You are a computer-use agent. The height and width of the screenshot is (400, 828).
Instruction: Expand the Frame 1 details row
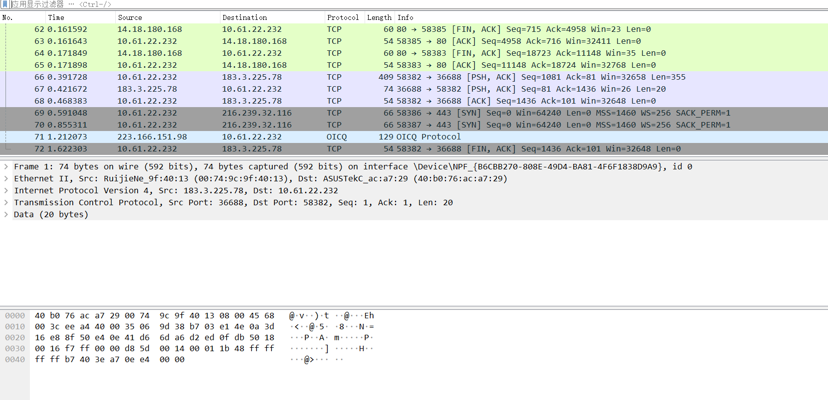(6, 166)
